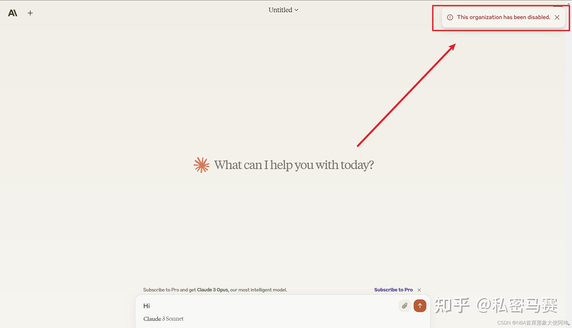This screenshot has height=328, width=572.
Task: Click the error text 'This organization has been disabled.'
Action: tap(503, 17)
